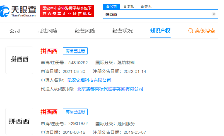Select registration number 54810252
The image size is (224, 136).
click(x=78, y=63)
